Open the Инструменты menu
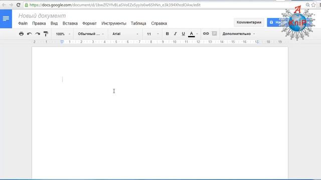Image resolution: width=321 pixels, height=180 pixels. click(114, 23)
